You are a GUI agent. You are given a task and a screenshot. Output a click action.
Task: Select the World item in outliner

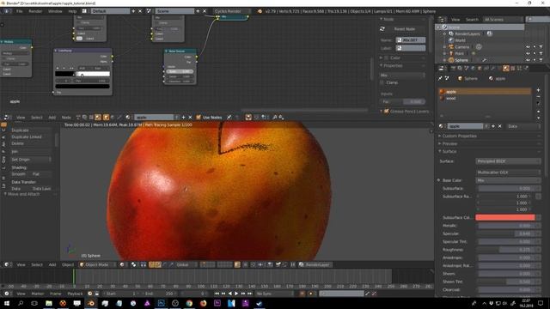pyautogui.click(x=461, y=40)
